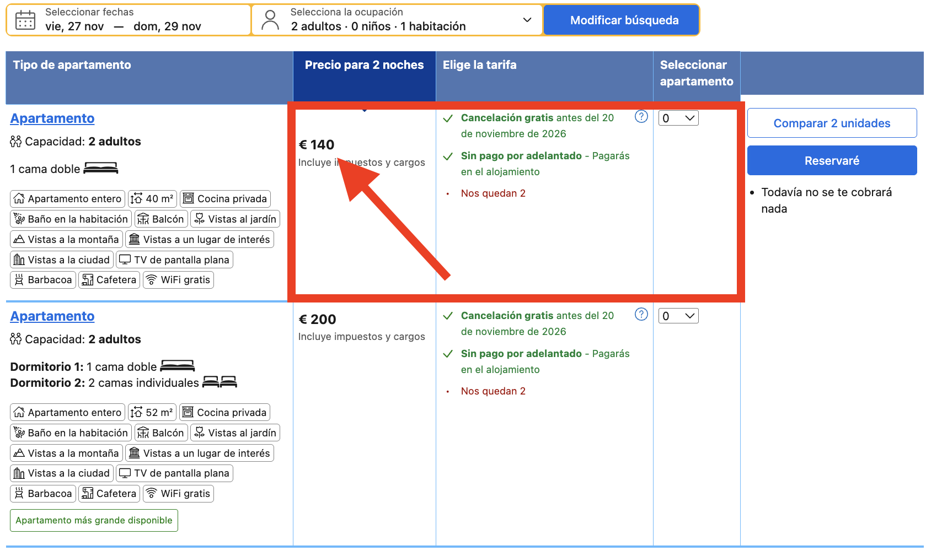Click Tipo de apartamento column header

(72, 65)
